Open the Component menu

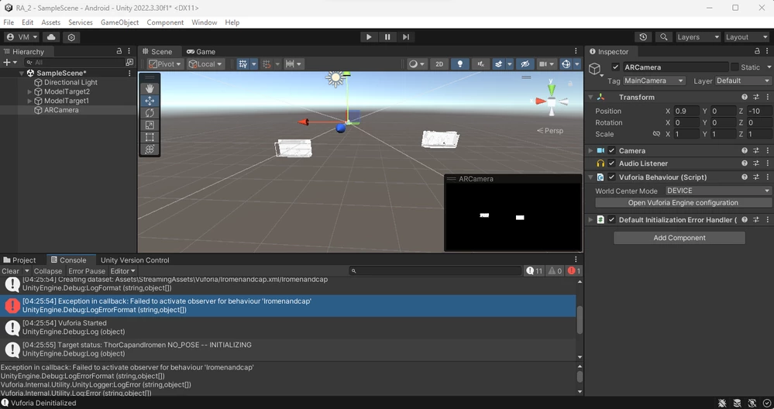[165, 22]
